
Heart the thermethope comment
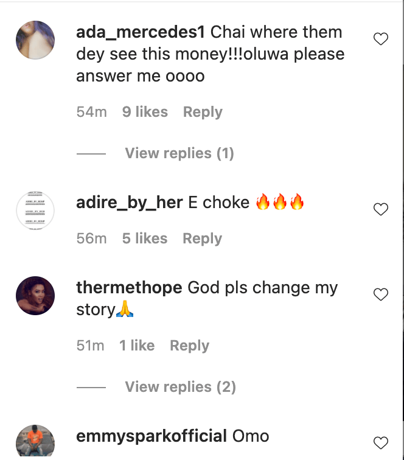pyautogui.click(x=380, y=295)
